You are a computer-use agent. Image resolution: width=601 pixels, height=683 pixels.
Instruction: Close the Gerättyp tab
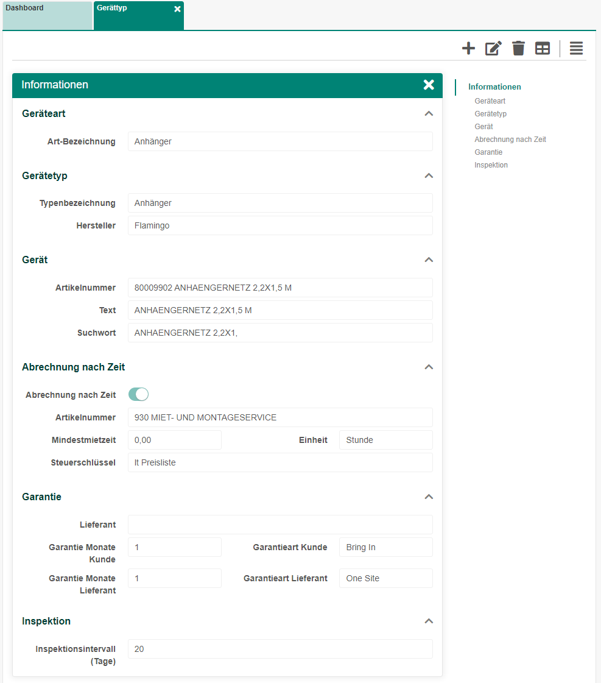point(177,9)
